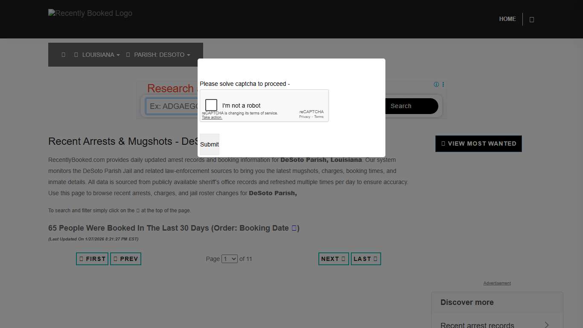583x328 pixels.
Task: Open the reCAPTCHA Take action link
Action: (212, 117)
